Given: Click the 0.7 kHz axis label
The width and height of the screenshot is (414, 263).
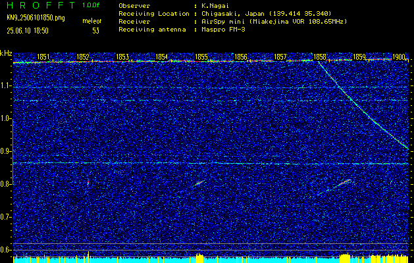Looking at the screenshot, I should click(6, 217).
